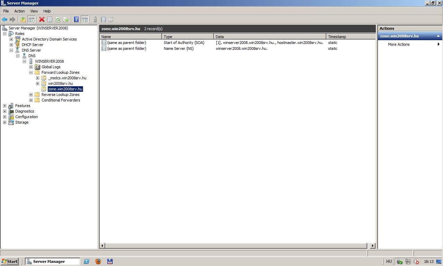
Task: Click the floppy disk quick launch icon
Action: point(110,261)
